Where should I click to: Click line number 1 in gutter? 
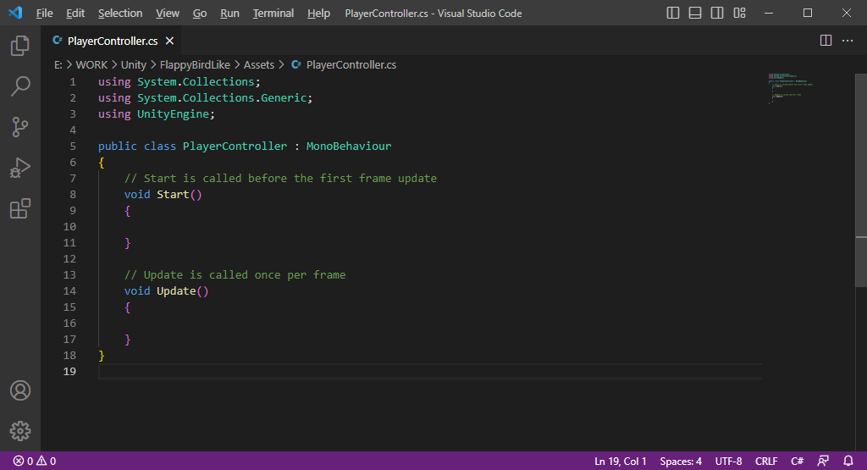(73, 82)
